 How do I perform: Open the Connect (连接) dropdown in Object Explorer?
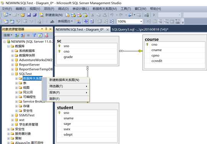[x=8, y=35]
